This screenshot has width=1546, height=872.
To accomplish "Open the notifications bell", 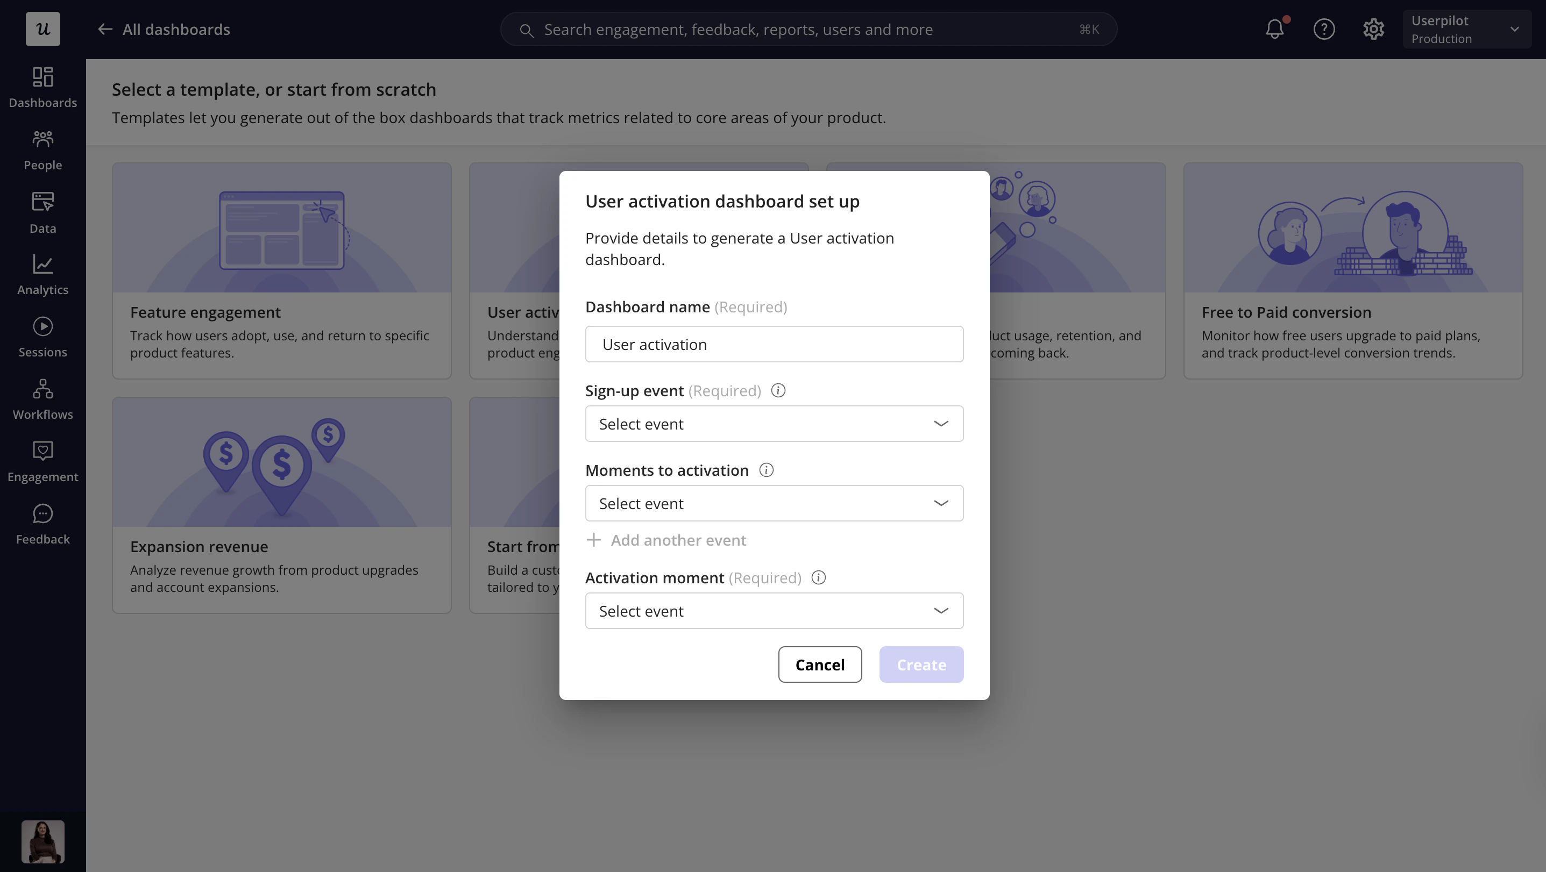I will tap(1275, 29).
